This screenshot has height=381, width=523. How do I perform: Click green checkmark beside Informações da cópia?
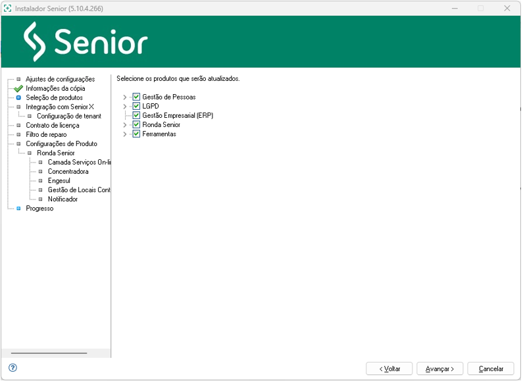18,89
